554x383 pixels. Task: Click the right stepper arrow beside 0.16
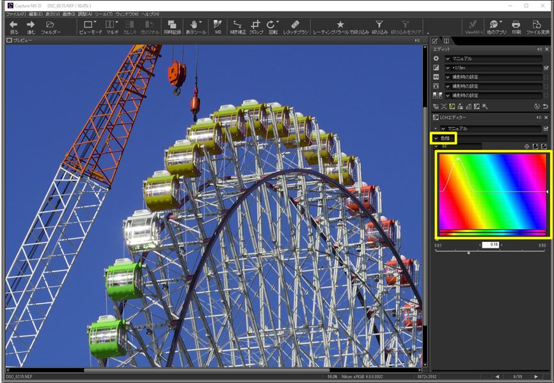502,244
